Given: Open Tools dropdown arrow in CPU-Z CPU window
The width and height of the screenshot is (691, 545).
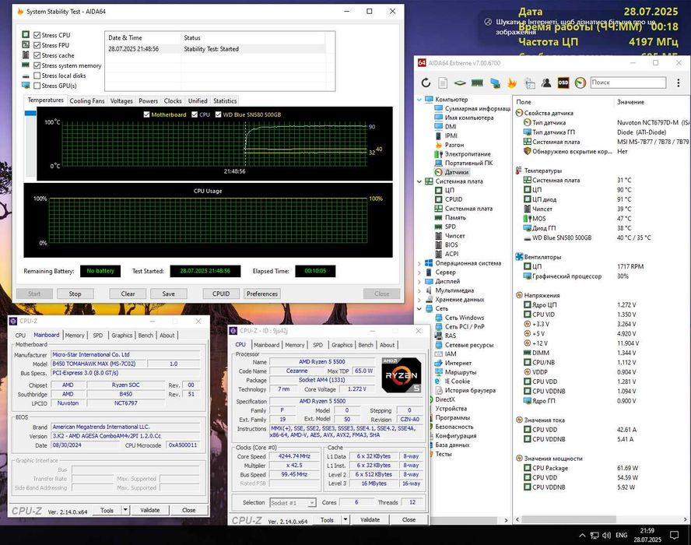Looking at the screenshot, I should (345, 519).
